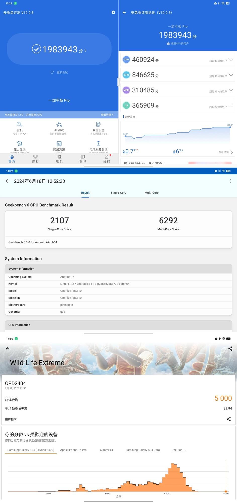Open total score 1983943 detail arrow
Screen dimensions: 237x503
pyautogui.click(x=85, y=51)
